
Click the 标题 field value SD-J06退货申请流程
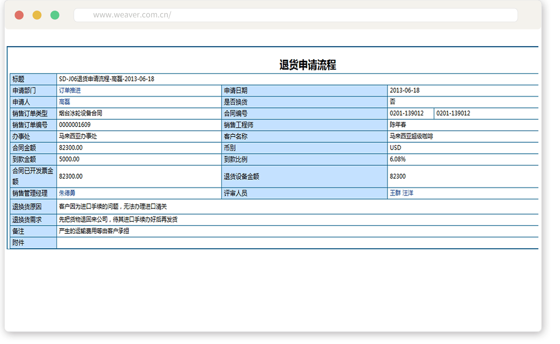106,79
